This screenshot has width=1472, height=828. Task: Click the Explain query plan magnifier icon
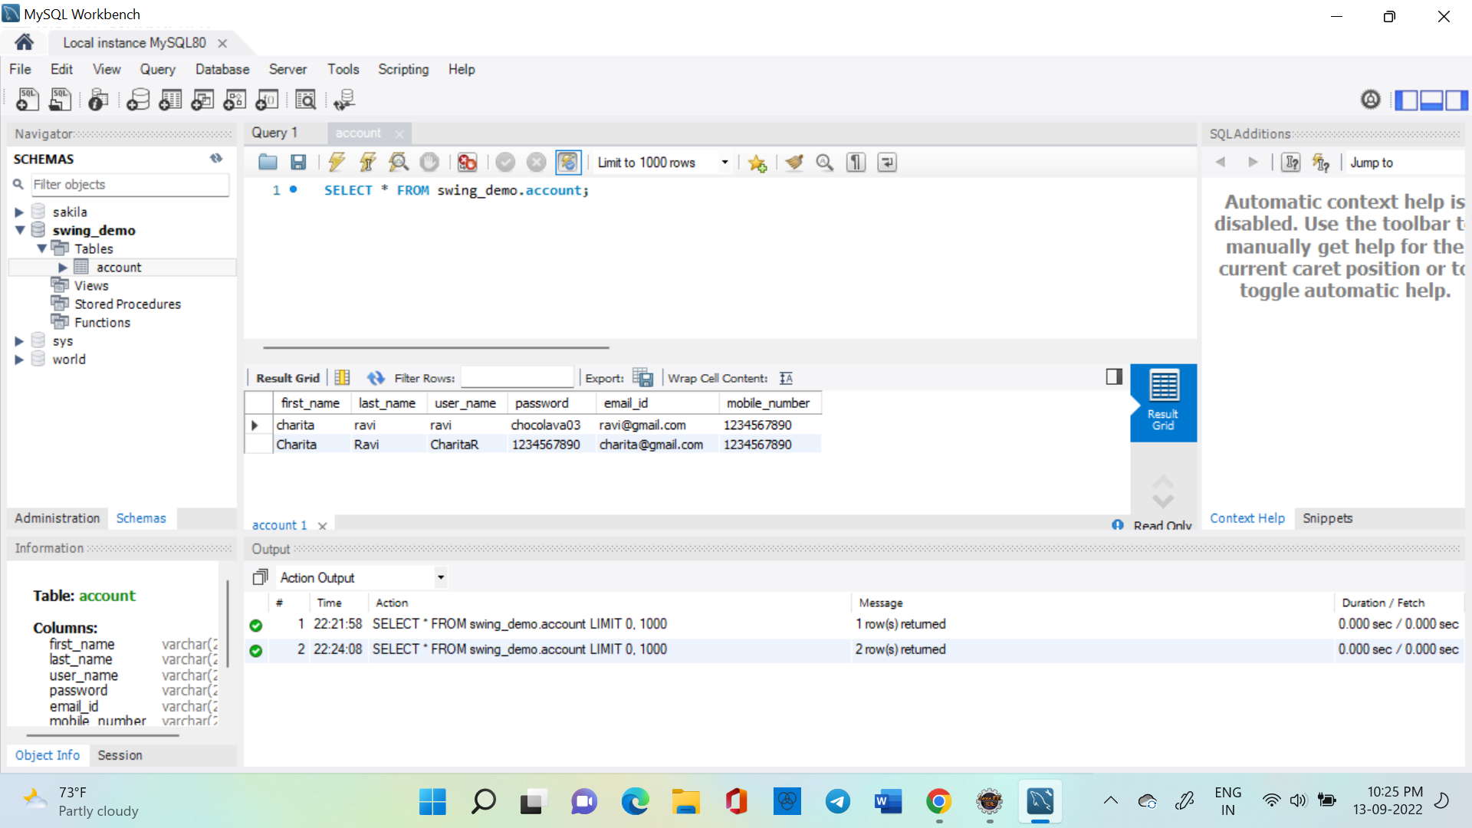pos(399,163)
